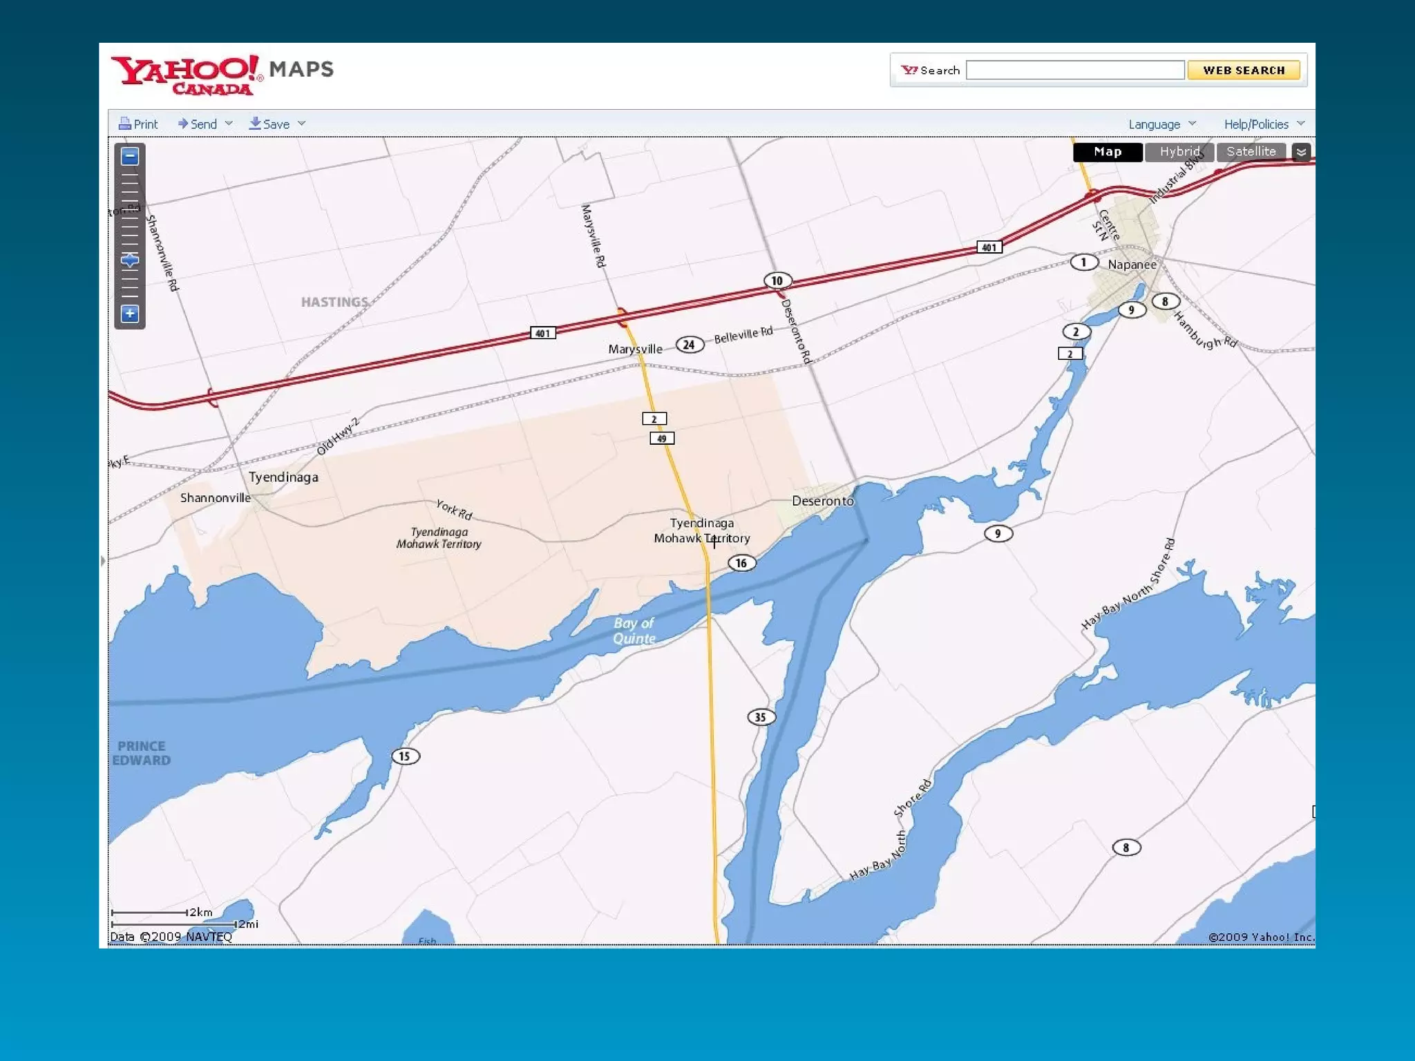Viewport: 1415px width, 1061px height.
Task: Switch map view to Hybrid mode
Action: [x=1179, y=152]
